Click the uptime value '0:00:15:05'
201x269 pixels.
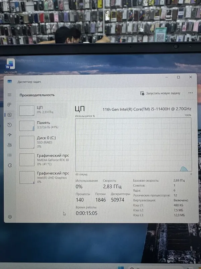(x=86, y=213)
